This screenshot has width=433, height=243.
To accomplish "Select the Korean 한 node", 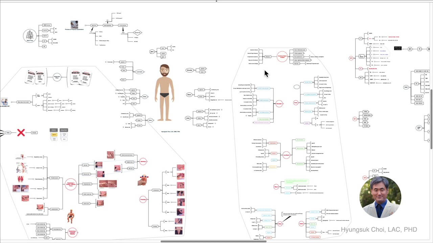I will pos(410,49).
